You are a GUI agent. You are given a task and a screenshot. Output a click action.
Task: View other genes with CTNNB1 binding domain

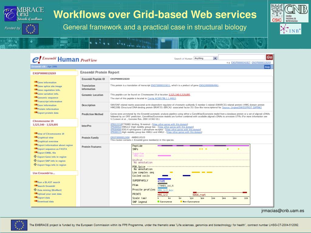pyautogui.click(x=170, y=124)
